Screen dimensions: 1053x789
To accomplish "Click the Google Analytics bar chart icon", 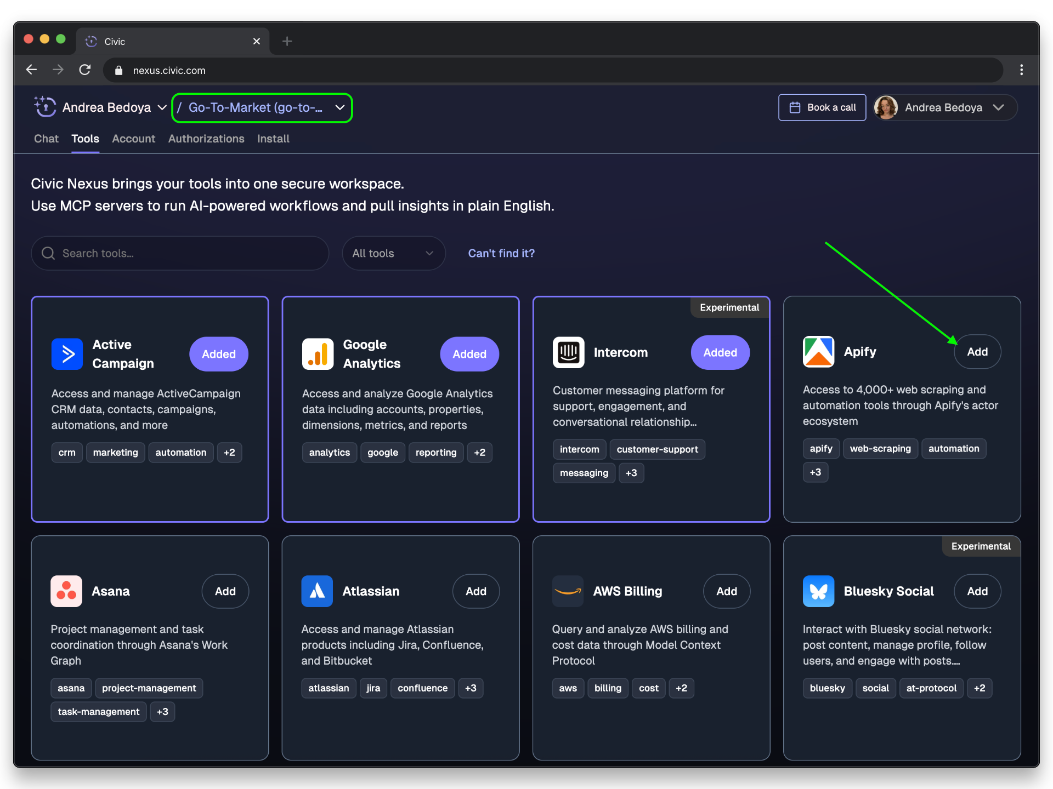I will pos(318,354).
